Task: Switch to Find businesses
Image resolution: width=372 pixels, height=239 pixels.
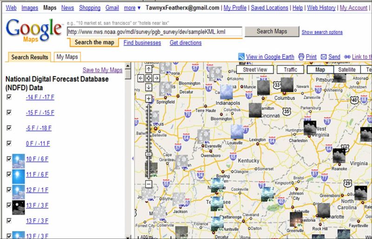Action: click(x=142, y=43)
